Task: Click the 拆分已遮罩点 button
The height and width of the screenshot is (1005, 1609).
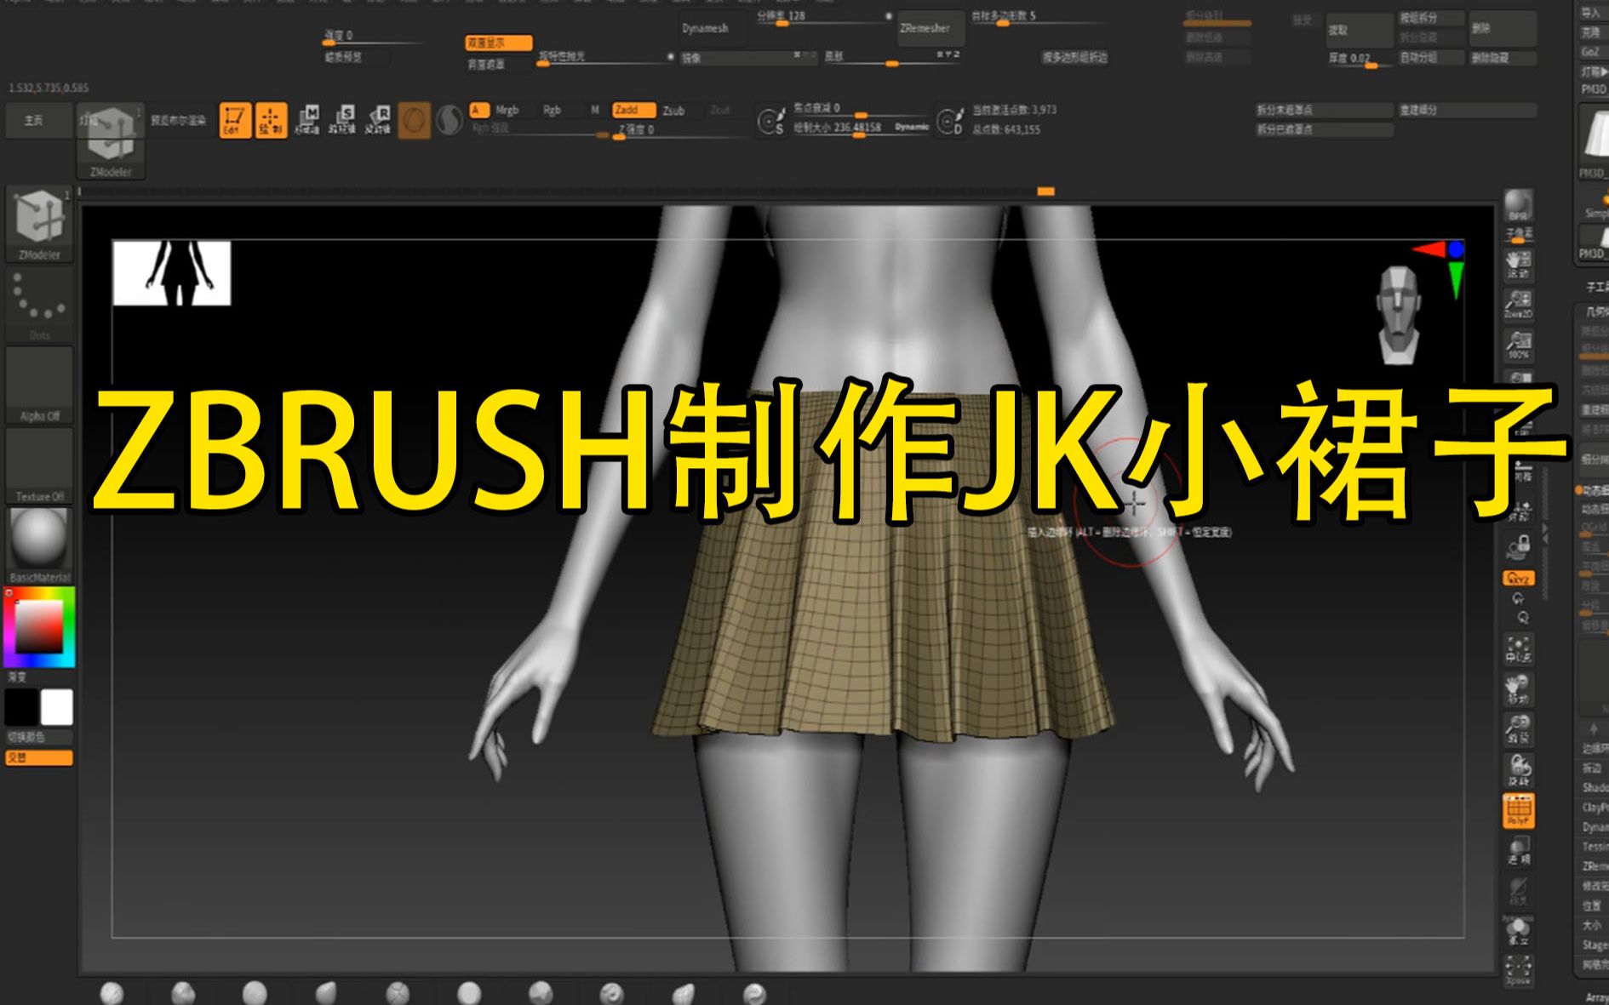Action: [x=1324, y=129]
